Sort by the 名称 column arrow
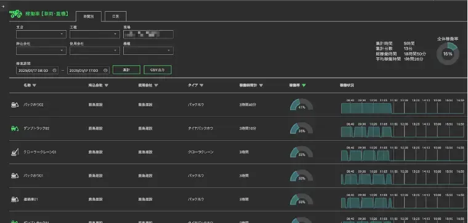Screen dimensions: 468x223 [x=34, y=85]
